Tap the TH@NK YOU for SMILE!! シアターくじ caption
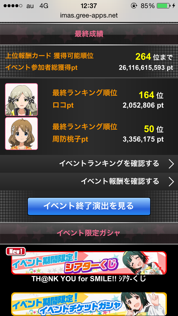 pyautogui.click(x=89, y=279)
